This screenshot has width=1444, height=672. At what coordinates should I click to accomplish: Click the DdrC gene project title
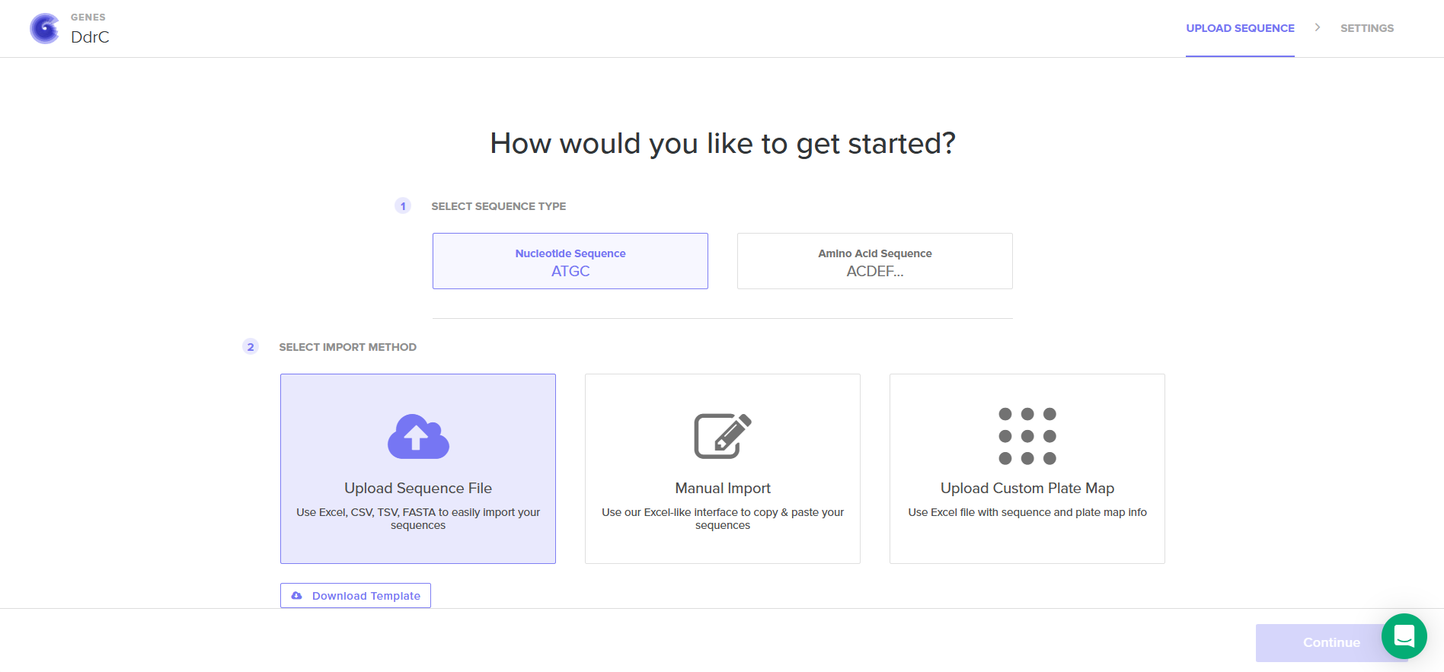click(90, 37)
